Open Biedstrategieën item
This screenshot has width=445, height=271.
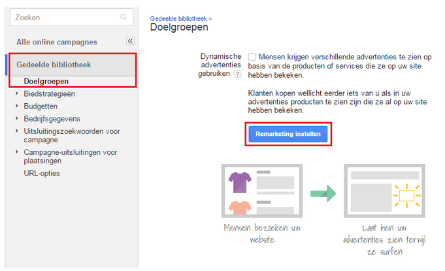coord(50,94)
